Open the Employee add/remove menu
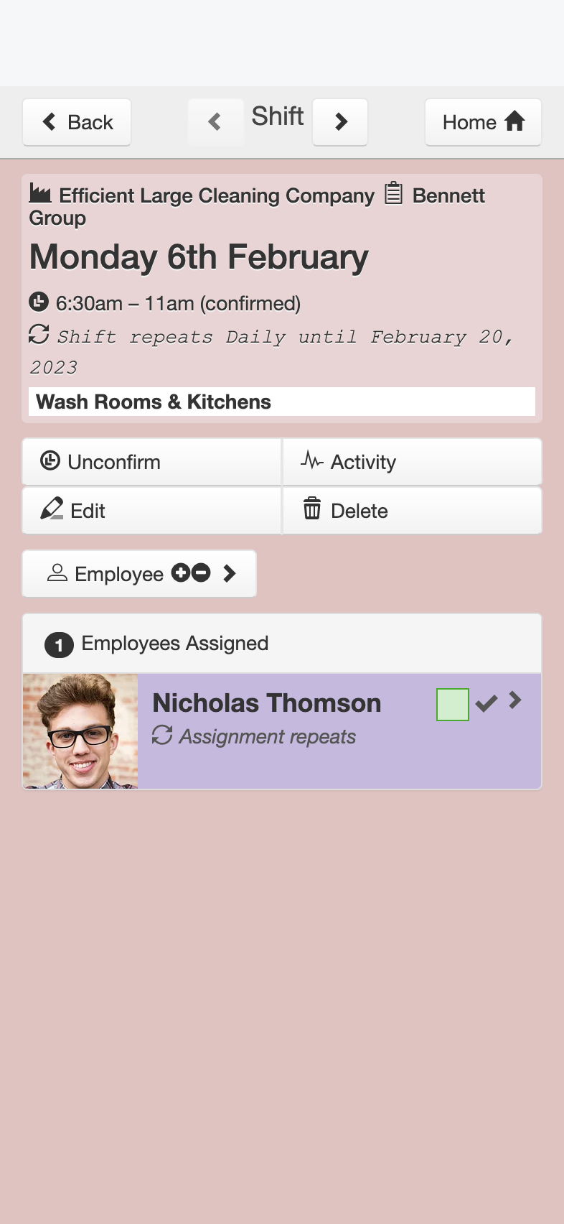The image size is (564, 1224). tap(139, 574)
